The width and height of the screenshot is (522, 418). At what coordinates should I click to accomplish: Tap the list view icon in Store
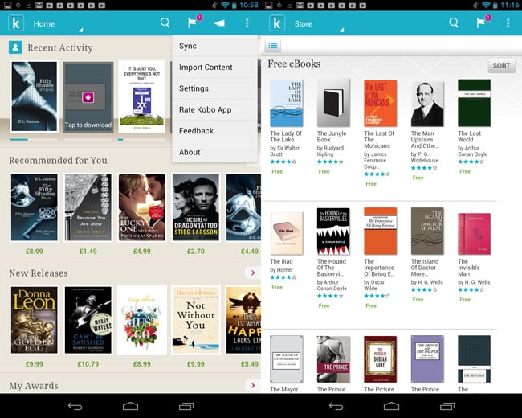[273, 46]
